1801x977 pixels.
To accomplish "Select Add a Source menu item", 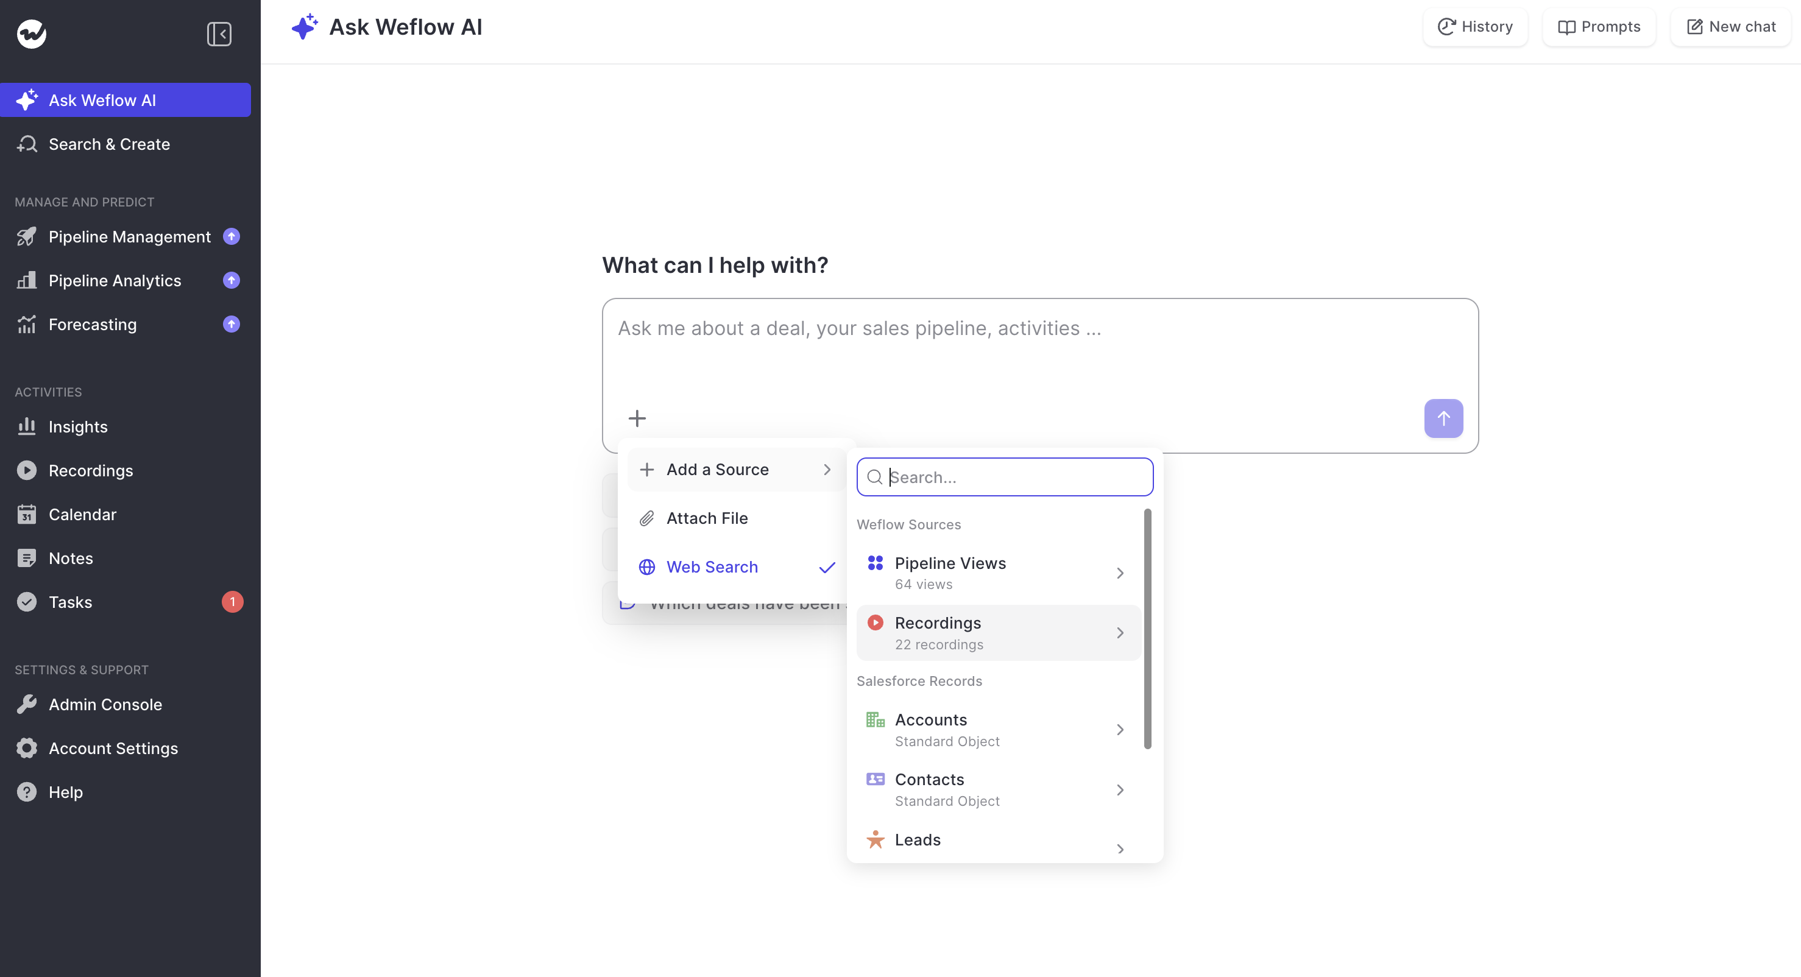I will (x=736, y=470).
